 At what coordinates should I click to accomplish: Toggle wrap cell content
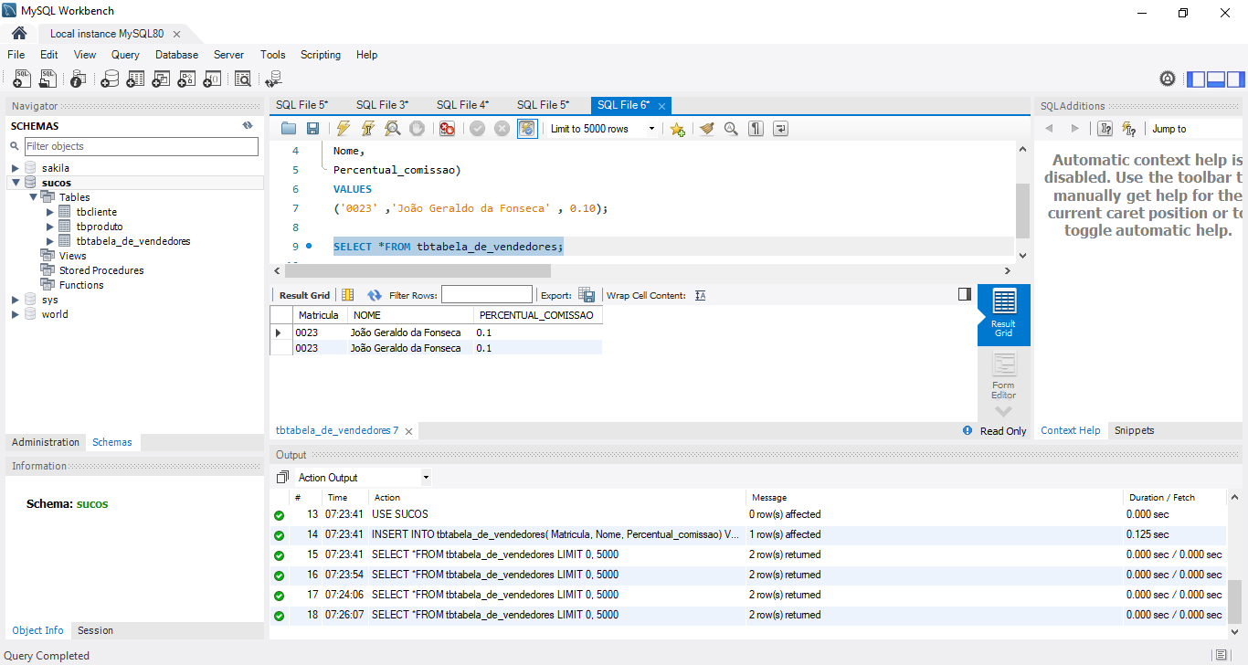(x=700, y=295)
